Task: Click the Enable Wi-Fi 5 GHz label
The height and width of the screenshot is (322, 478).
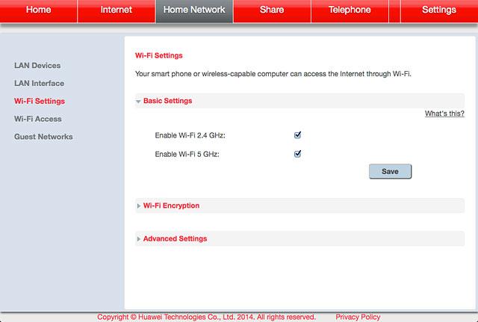Action: click(187, 155)
